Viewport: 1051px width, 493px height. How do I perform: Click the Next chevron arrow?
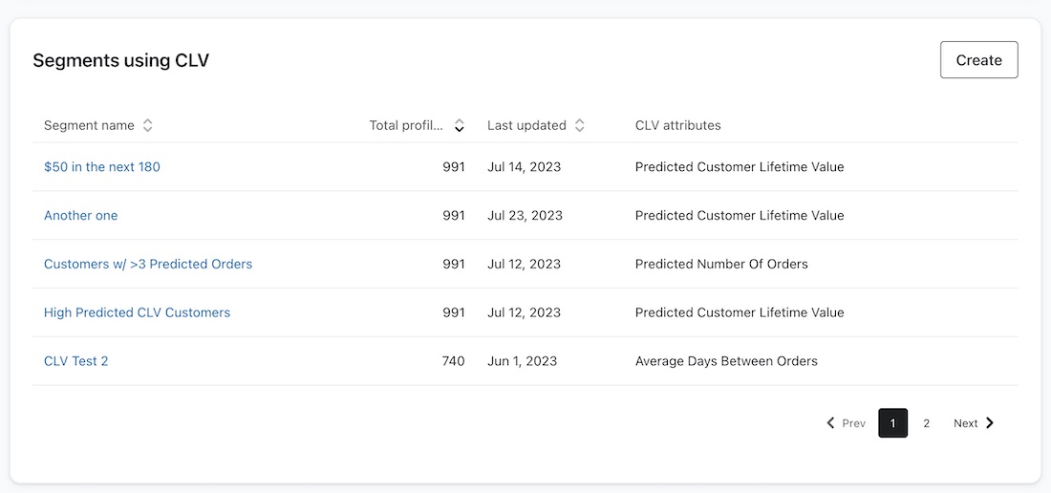point(990,423)
